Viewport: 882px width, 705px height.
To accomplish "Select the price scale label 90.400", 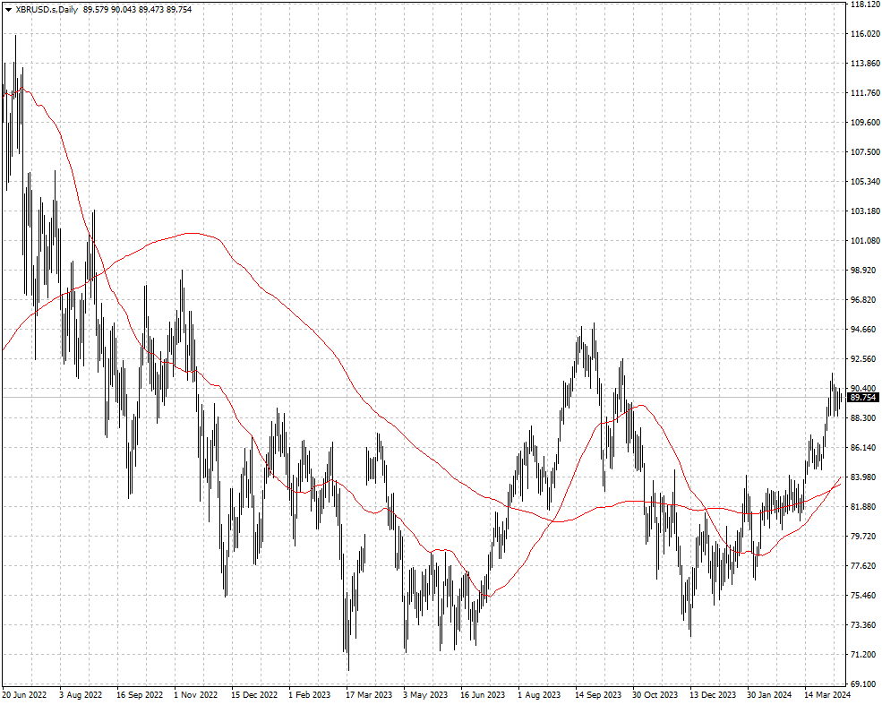I will tap(863, 388).
